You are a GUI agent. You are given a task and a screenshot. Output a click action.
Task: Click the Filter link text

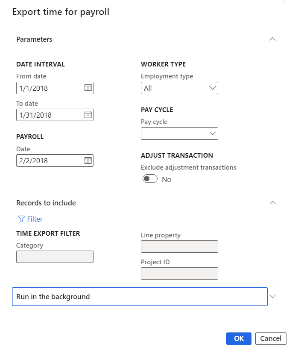(x=35, y=219)
